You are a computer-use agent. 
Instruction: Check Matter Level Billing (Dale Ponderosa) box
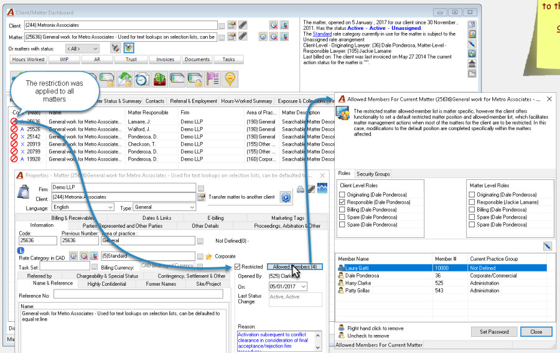(472, 210)
